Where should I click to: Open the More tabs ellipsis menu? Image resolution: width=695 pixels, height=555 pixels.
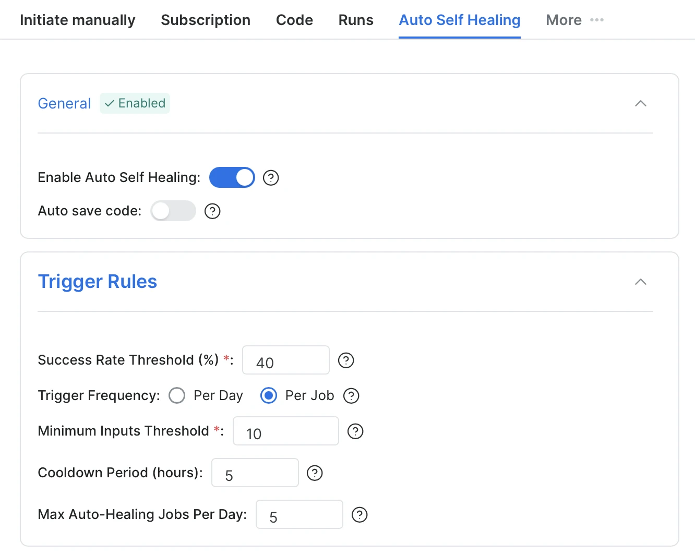[597, 20]
